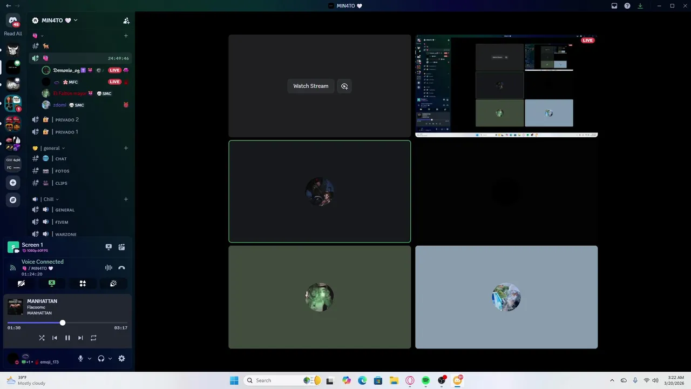691x389 pixels.
Task: Toggle the camera on button
Action: [x=21, y=283]
